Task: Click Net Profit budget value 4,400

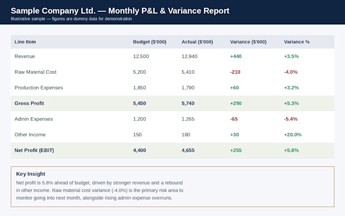Action: point(140,150)
